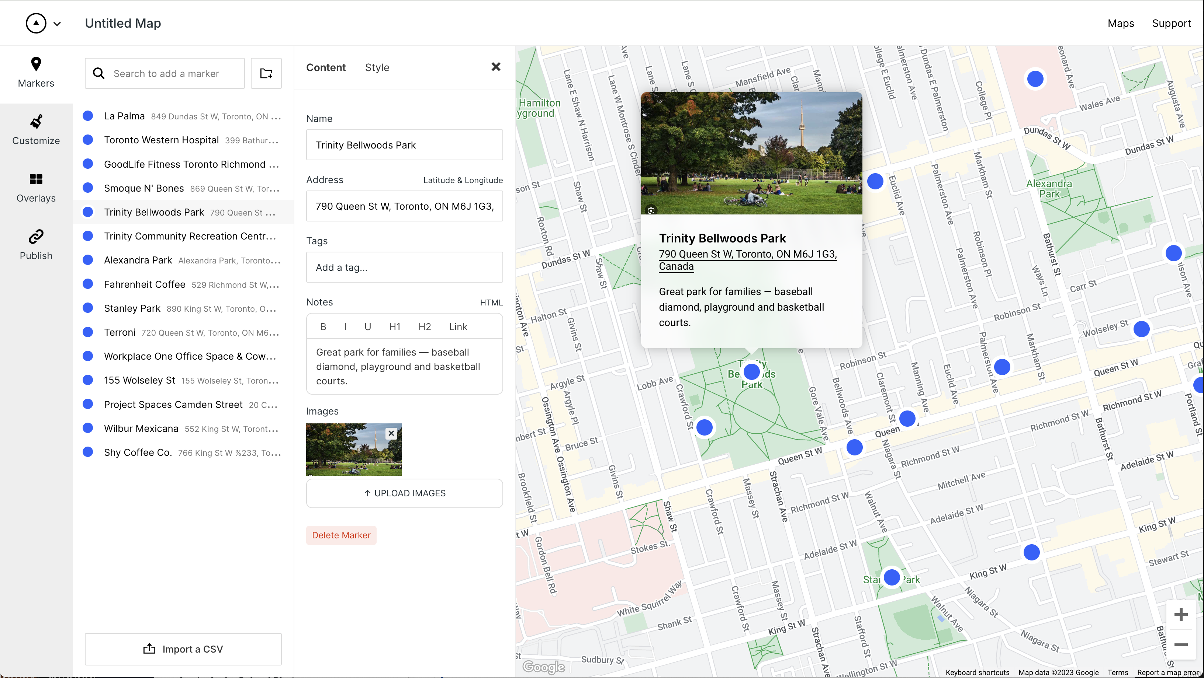Select the Toronto Western Hospital marker row
Screen dimensions: 1204x678
click(x=183, y=140)
